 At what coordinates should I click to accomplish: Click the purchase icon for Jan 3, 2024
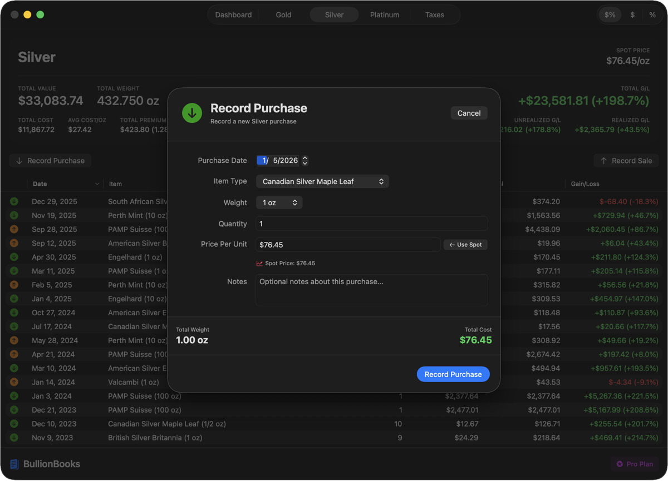pos(14,396)
